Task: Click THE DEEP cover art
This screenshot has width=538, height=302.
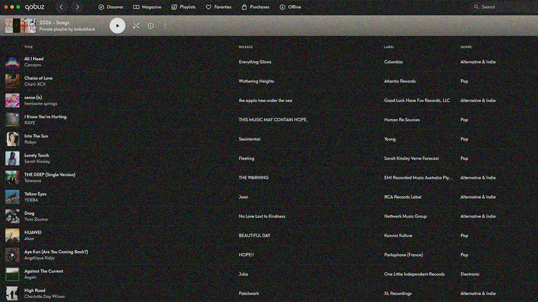Action: coord(12,178)
